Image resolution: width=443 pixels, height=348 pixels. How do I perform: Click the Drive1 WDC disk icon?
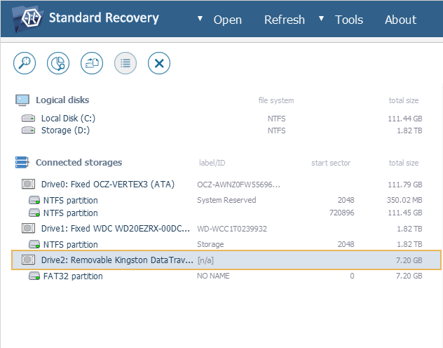[28, 228]
